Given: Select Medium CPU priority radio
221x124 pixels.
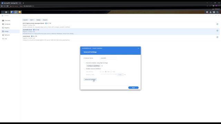Looking at the screenshot, I should click(x=106, y=72).
